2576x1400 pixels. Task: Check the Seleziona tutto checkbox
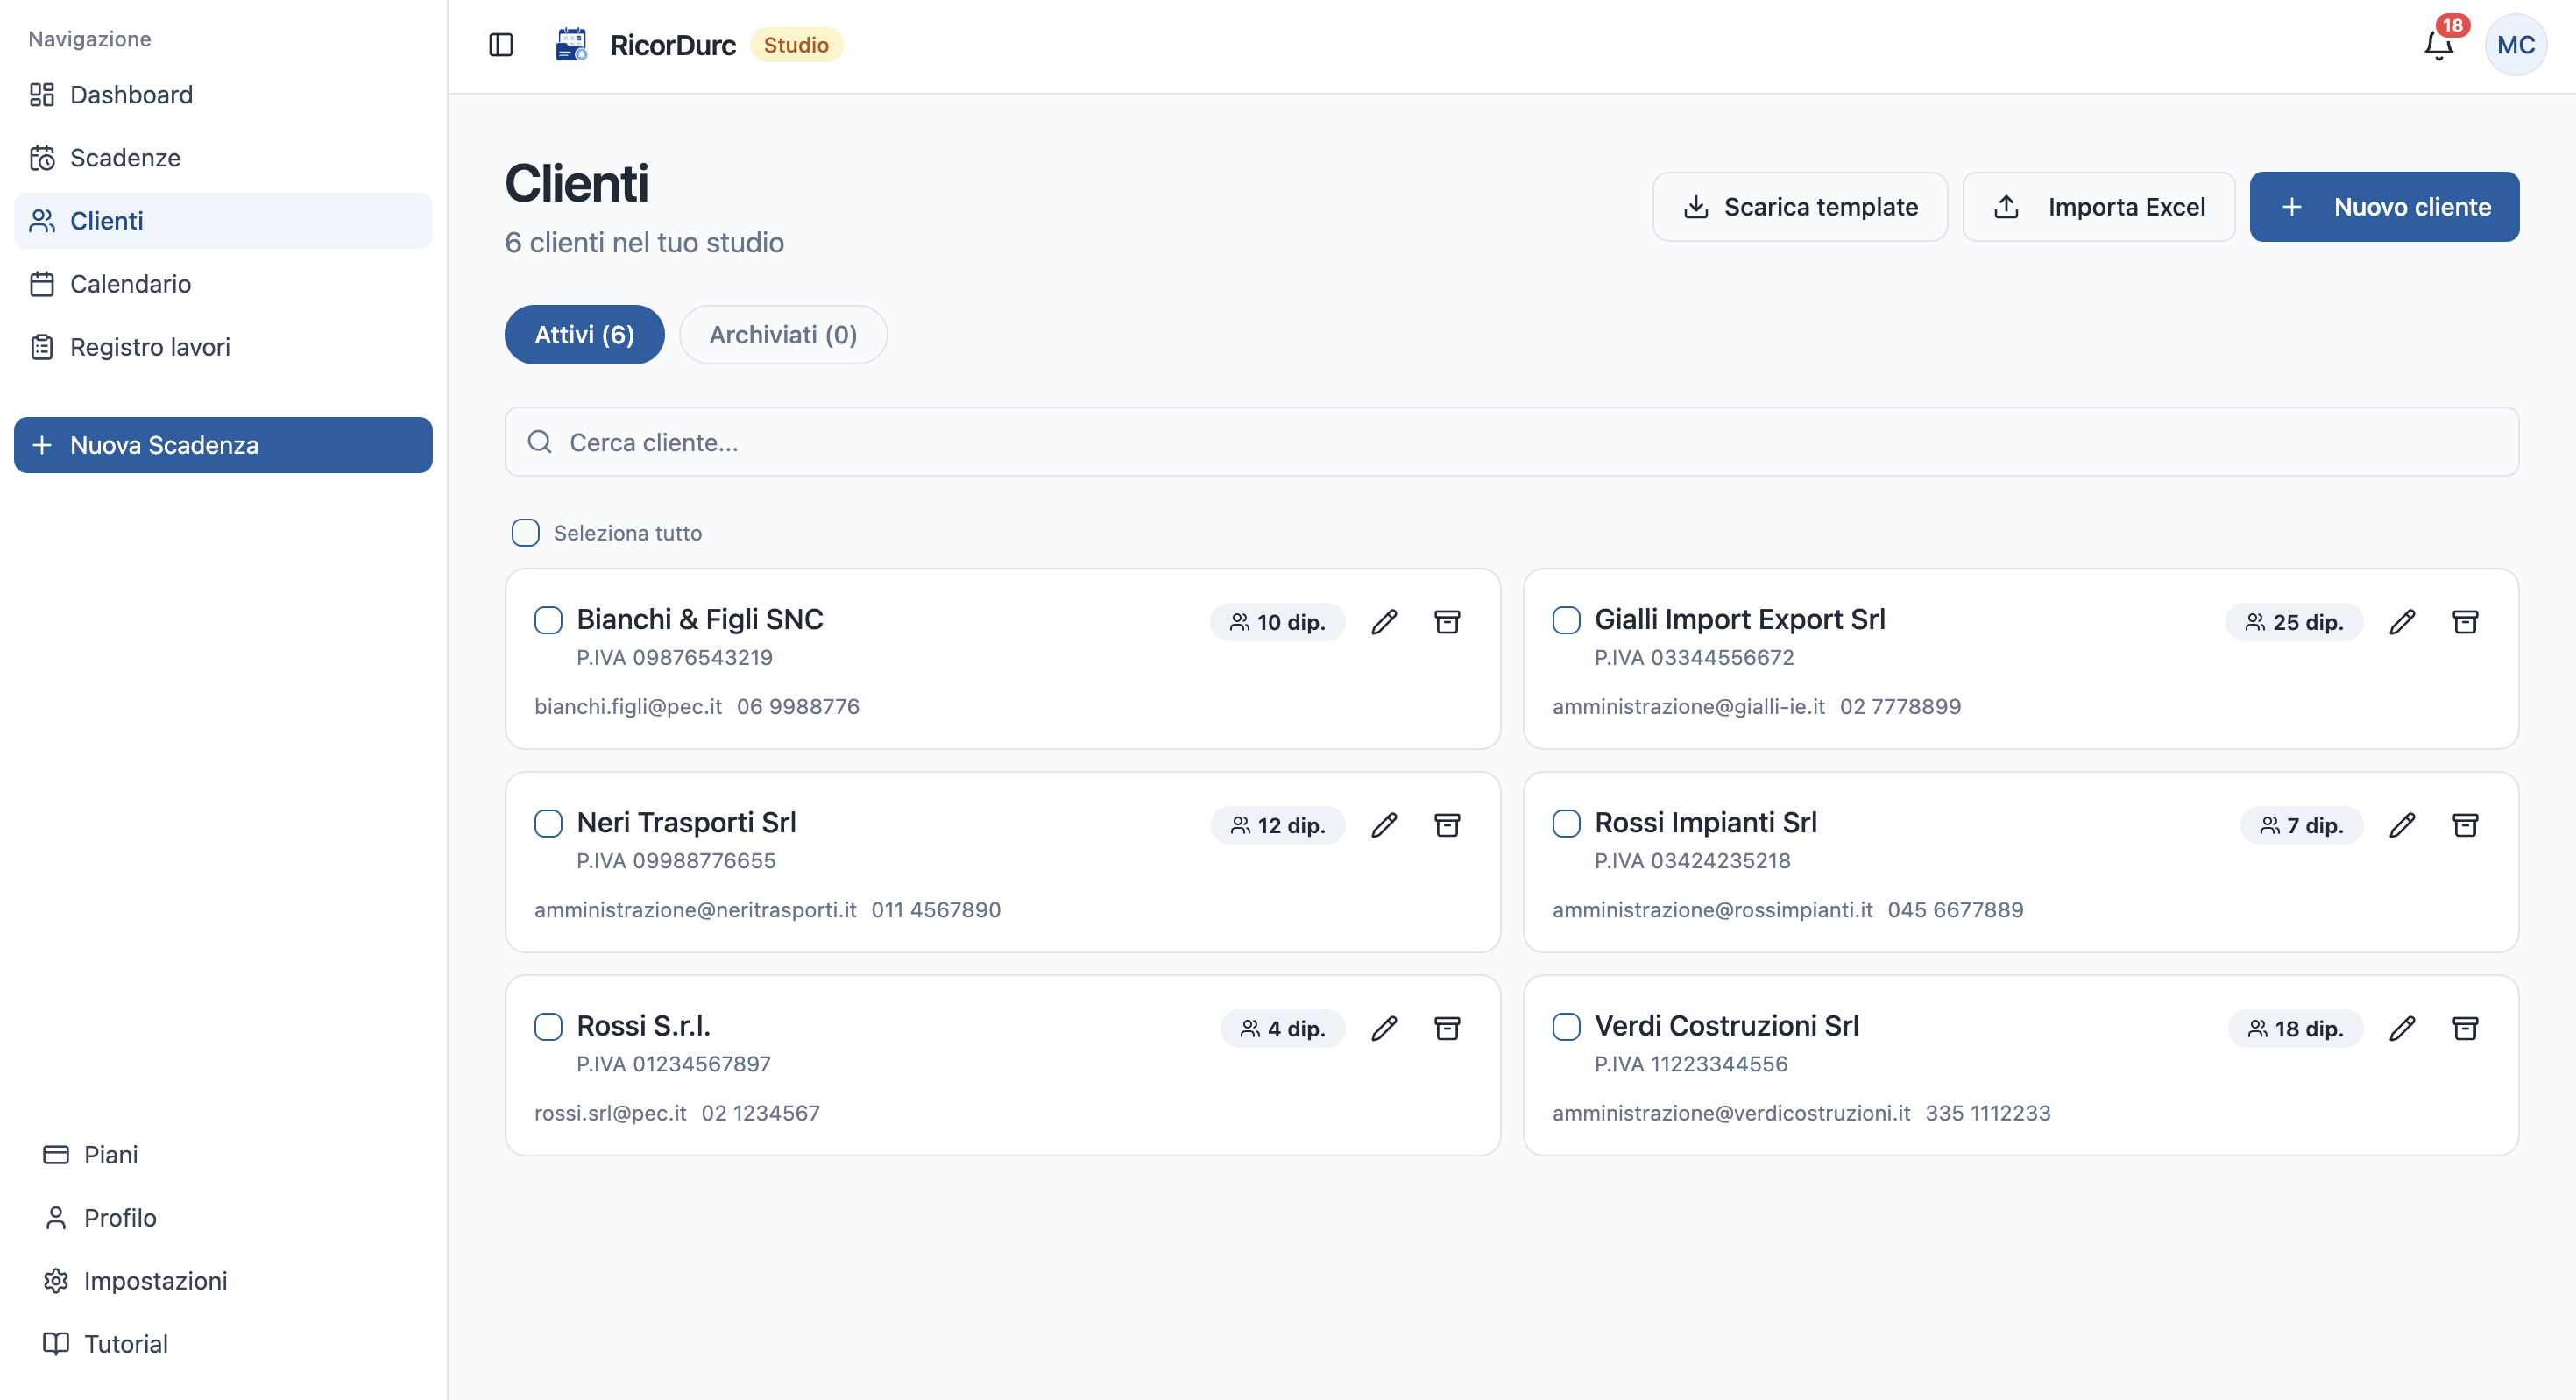(x=525, y=532)
